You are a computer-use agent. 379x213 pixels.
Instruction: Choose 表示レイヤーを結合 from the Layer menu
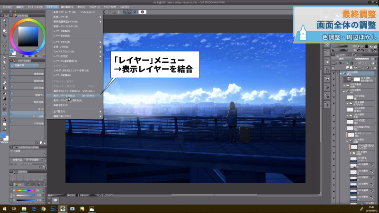click(x=74, y=96)
